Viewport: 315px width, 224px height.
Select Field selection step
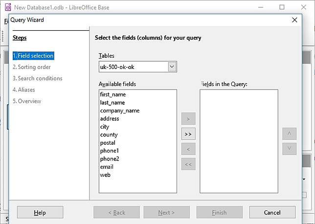[x=33, y=56]
